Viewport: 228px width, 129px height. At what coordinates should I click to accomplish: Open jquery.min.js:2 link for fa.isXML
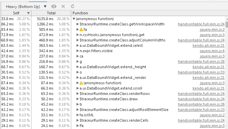212,115
